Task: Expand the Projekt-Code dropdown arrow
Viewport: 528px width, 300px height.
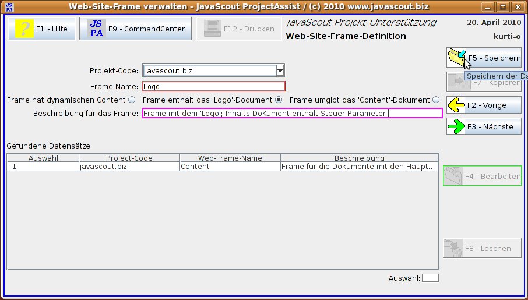Action: point(280,70)
